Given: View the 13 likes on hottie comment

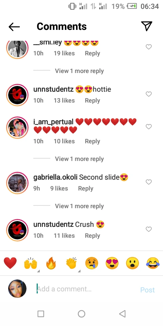Looking at the screenshot, I should (x=64, y=101).
